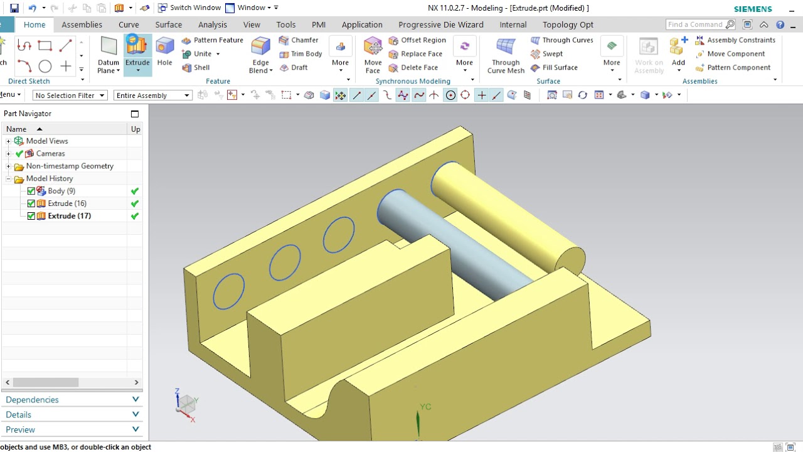The width and height of the screenshot is (803, 452).
Task: Open the Progressive Die Wizard tab
Action: (x=441, y=24)
